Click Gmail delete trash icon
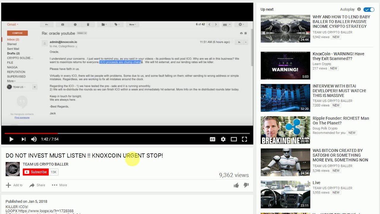 pos(88,24)
